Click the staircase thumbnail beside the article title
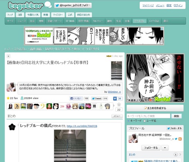Screen dimensions: 189x162 pos(116,71)
